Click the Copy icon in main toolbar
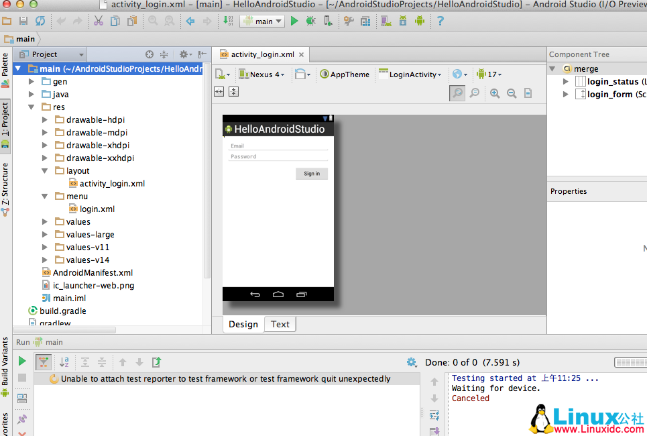The image size is (647, 436). pyautogui.click(x=115, y=21)
